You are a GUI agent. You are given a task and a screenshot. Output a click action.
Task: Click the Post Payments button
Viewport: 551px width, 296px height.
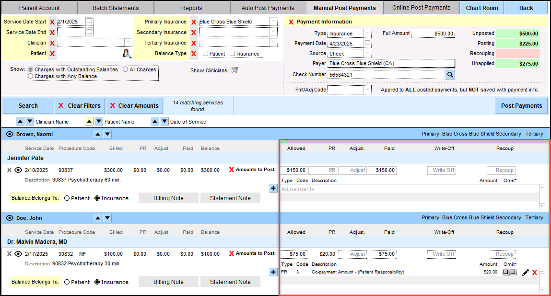click(x=521, y=106)
